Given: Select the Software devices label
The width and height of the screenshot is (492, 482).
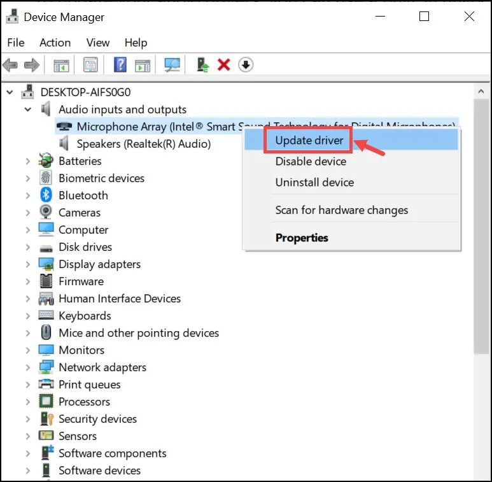Looking at the screenshot, I should click(99, 471).
